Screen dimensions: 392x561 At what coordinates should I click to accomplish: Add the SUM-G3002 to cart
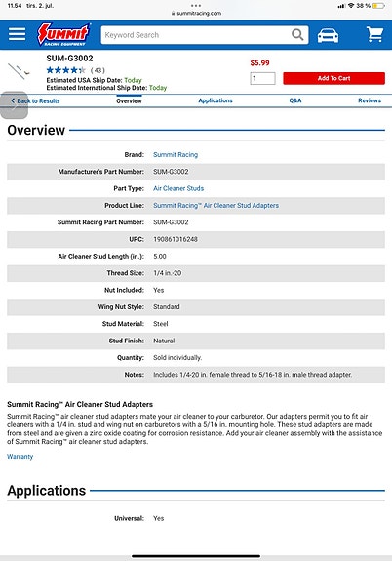click(333, 78)
